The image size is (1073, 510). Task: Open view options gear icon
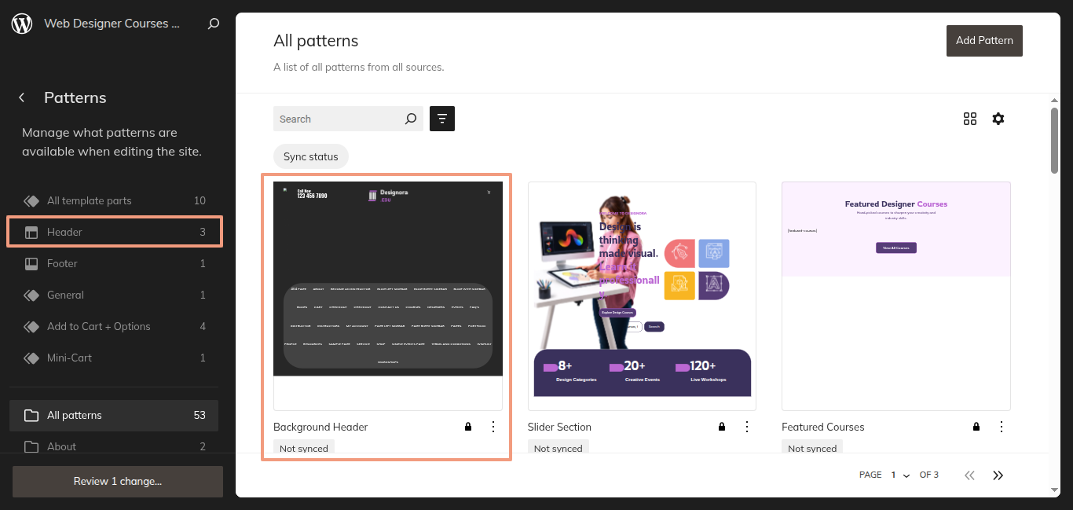click(998, 119)
